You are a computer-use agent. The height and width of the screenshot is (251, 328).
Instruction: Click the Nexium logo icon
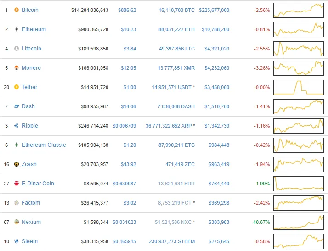click(x=17, y=222)
